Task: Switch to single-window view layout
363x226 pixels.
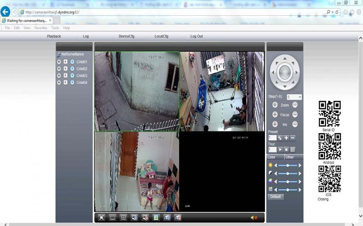Action: pyautogui.click(x=113, y=217)
